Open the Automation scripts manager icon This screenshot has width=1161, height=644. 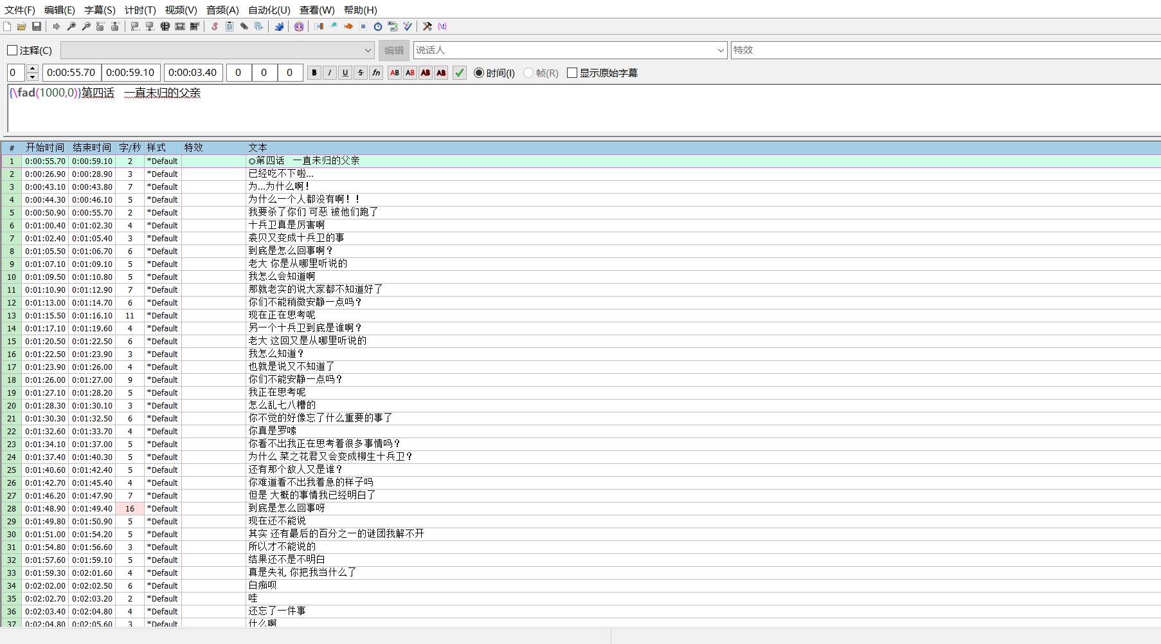(279, 26)
